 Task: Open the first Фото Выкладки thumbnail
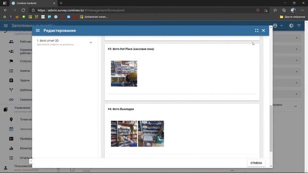[x=124, y=134]
